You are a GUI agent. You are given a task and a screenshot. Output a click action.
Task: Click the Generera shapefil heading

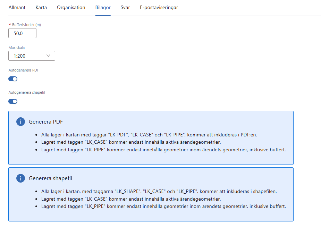point(50,178)
